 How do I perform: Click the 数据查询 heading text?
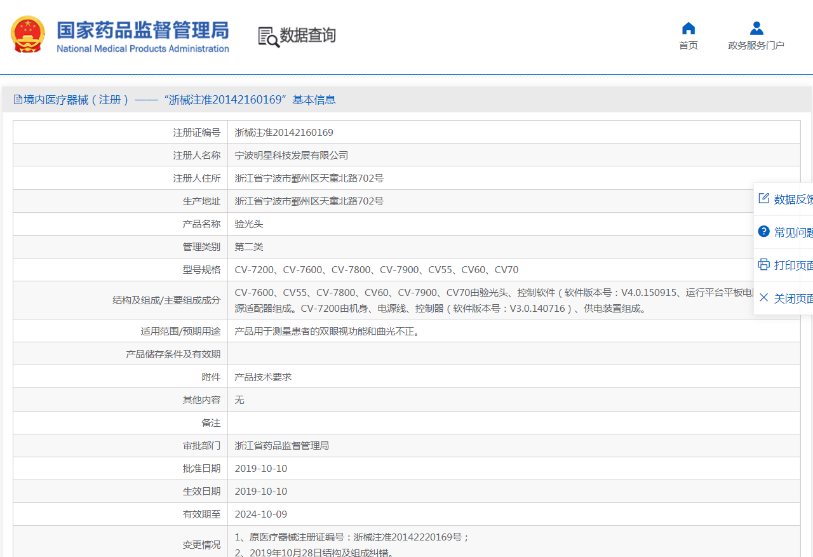(308, 36)
